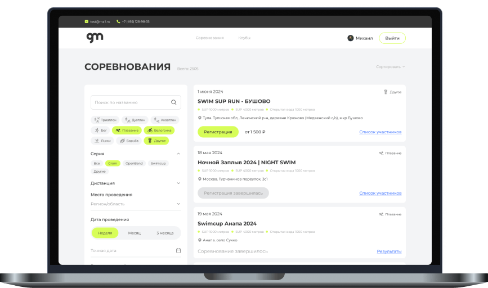The image size is (488, 288).
Task: Click the Поиск по названию field
Action: 129,102
